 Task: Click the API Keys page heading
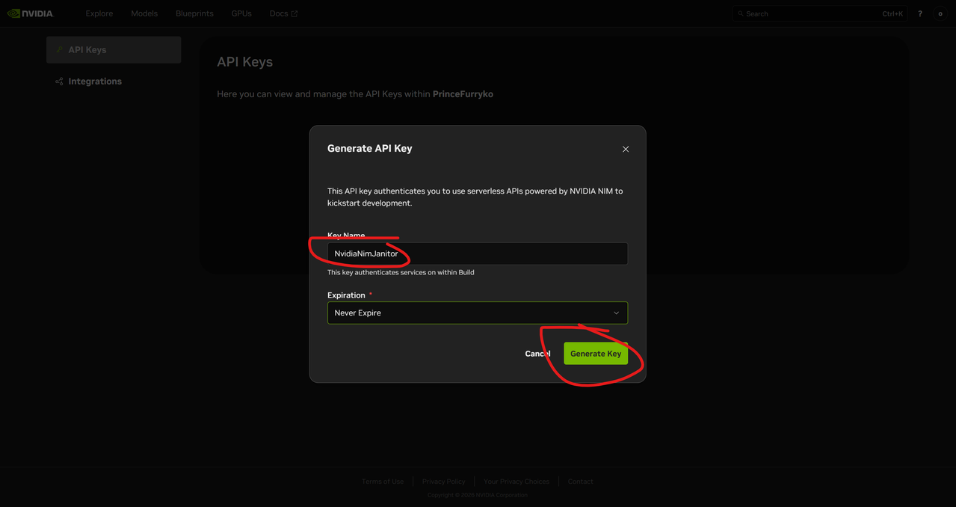(244, 62)
